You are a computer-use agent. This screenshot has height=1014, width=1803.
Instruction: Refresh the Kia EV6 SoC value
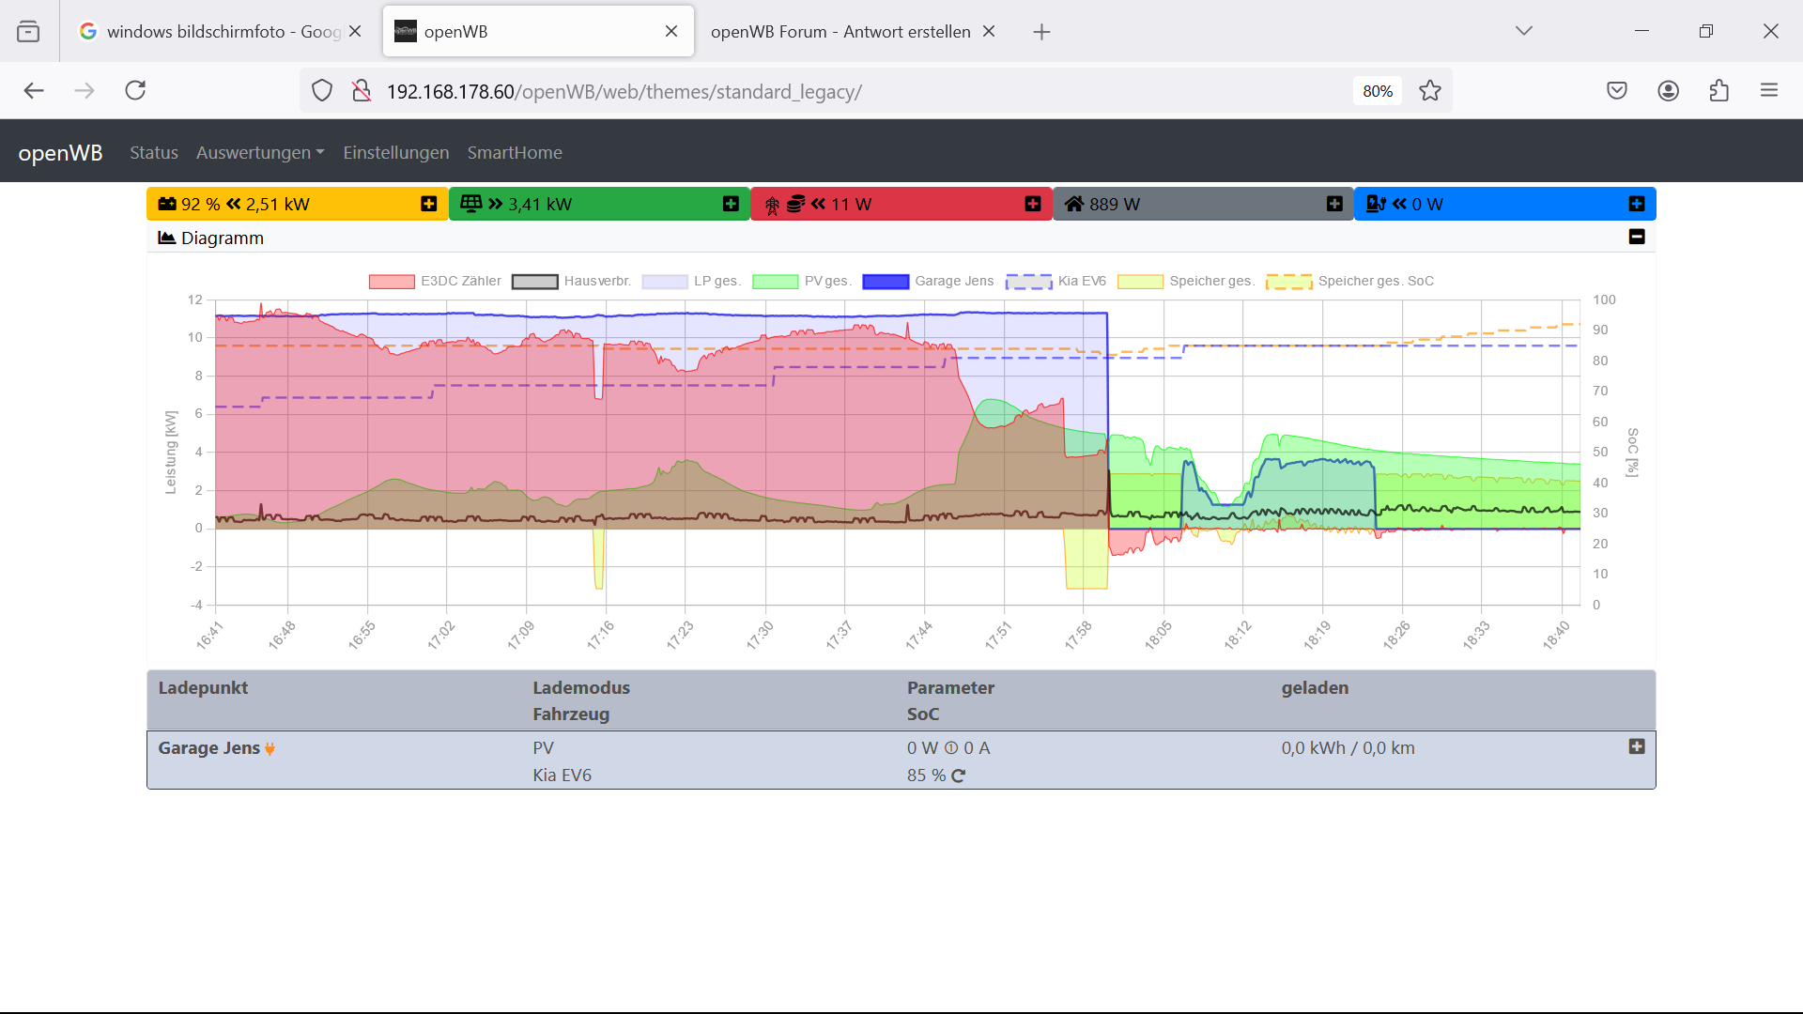click(958, 776)
